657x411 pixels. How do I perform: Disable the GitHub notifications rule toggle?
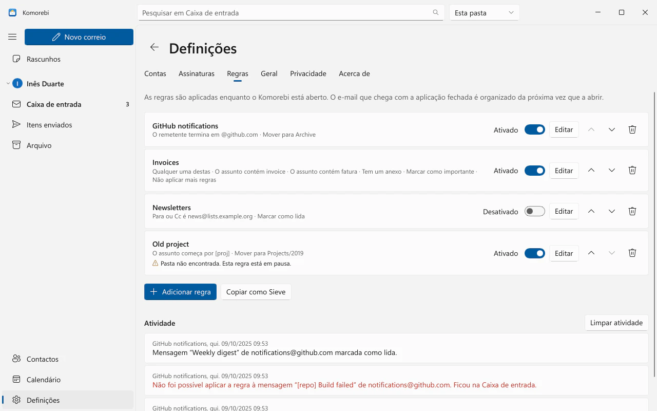coord(535,129)
